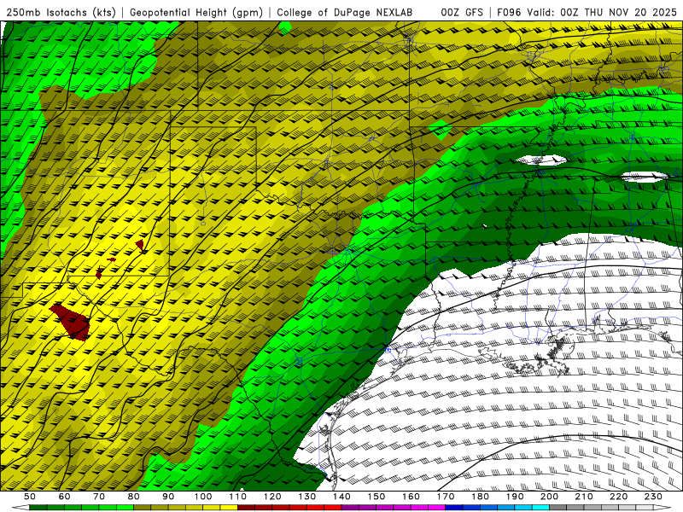Screen dimensions: 683x512
Task: Click the legend value 120
Action: click(x=272, y=497)
